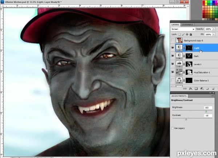
Task: Collapse the Adjustments panel with double-arrow icon
Action: coord(210,93)
